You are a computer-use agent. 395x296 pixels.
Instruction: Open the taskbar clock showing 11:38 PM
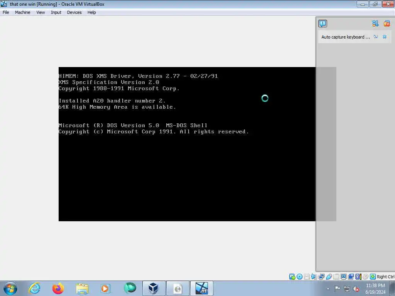click(x=375, y=288)
